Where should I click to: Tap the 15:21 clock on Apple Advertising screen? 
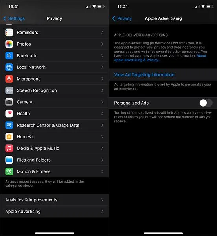click(122, 7)
